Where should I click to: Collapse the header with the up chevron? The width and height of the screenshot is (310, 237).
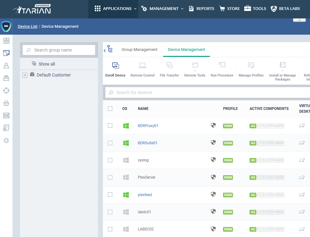click(x=299, y=20)
